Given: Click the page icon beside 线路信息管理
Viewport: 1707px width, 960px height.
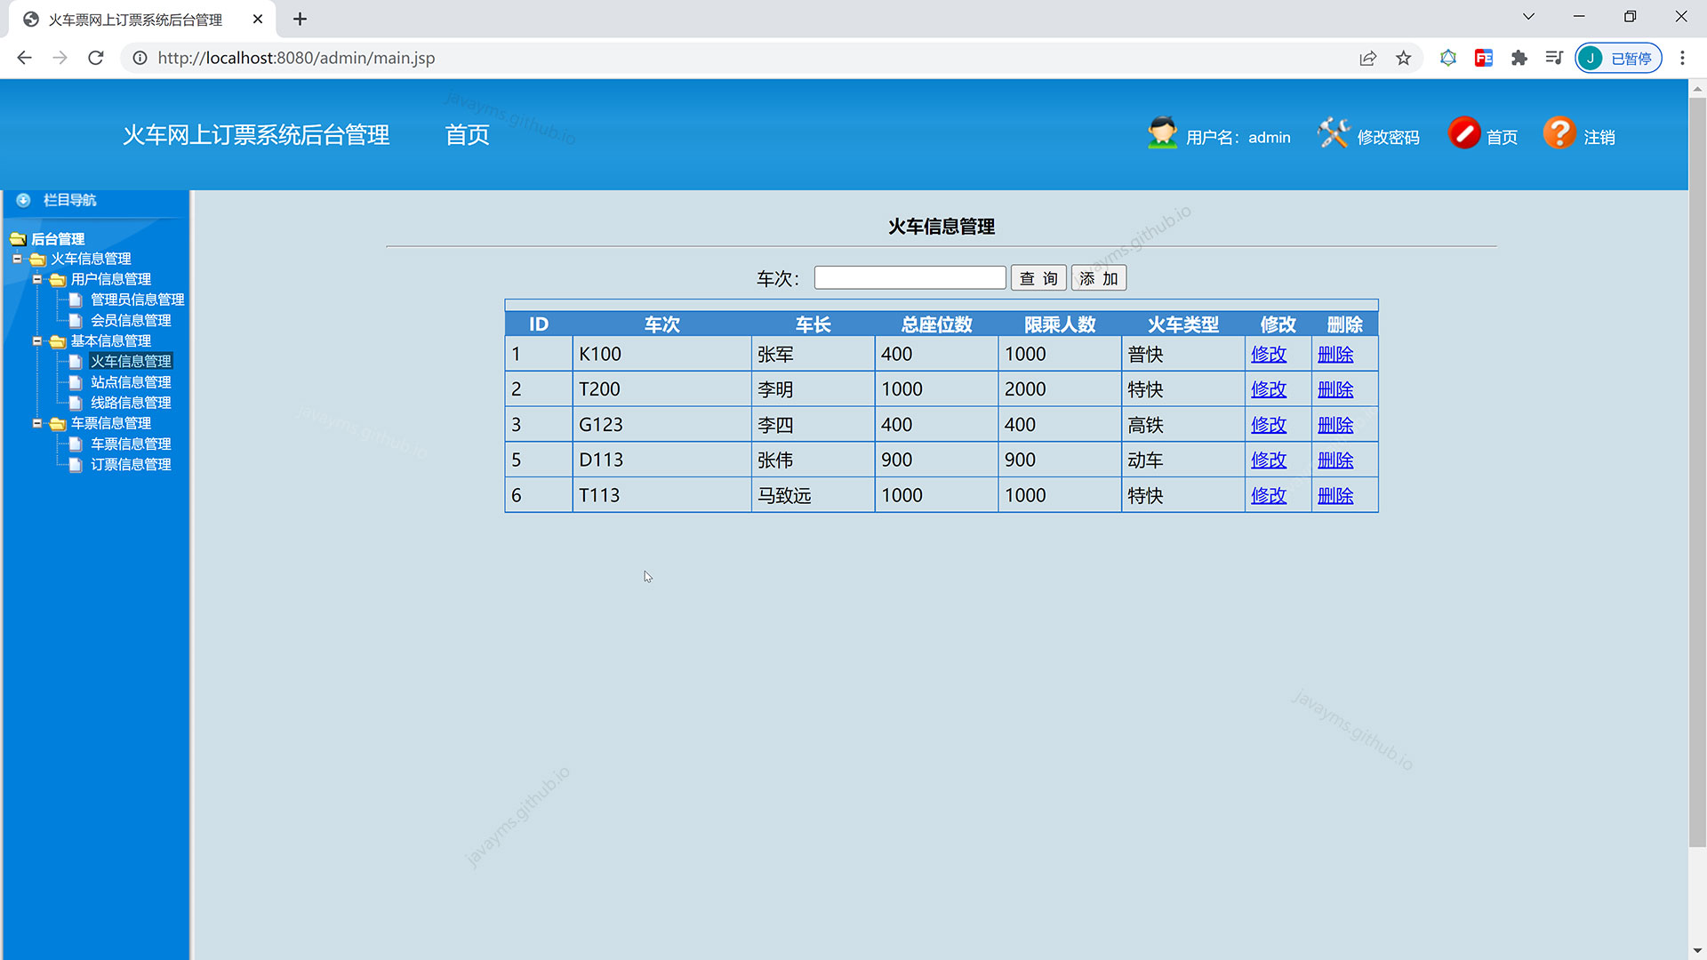Looking at the screenshot, I should click(x=76, y=403).
